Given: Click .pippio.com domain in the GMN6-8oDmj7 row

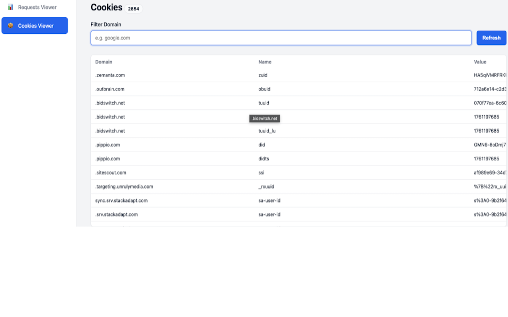Looking at the screenshot, I should (108, 145).
